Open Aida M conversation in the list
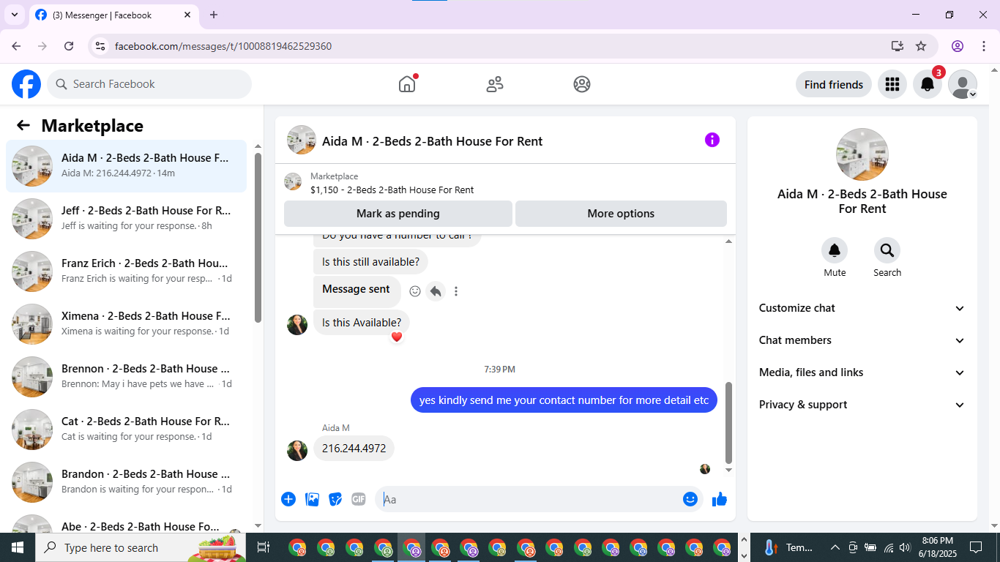The width and height of the screenshot is (1000, 562). (x=127, y=166)
